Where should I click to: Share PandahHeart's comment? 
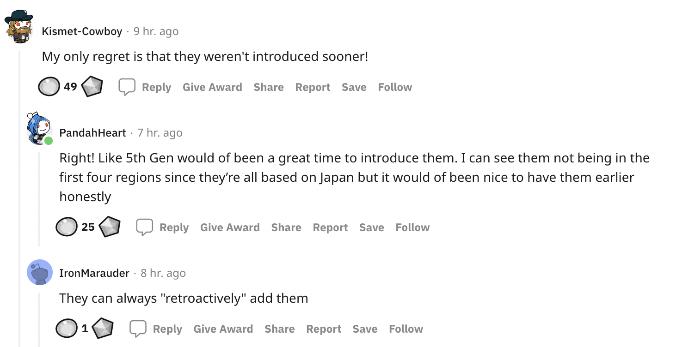point(286,227)
